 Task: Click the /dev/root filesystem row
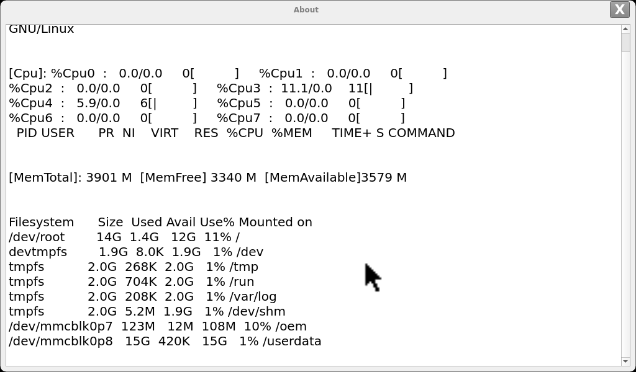tap(124, 237)
